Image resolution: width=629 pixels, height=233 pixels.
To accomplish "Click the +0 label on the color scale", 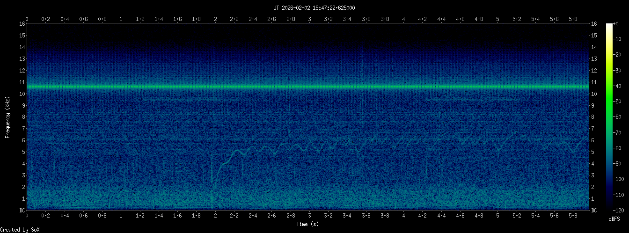I will click(x=620, y=24).
